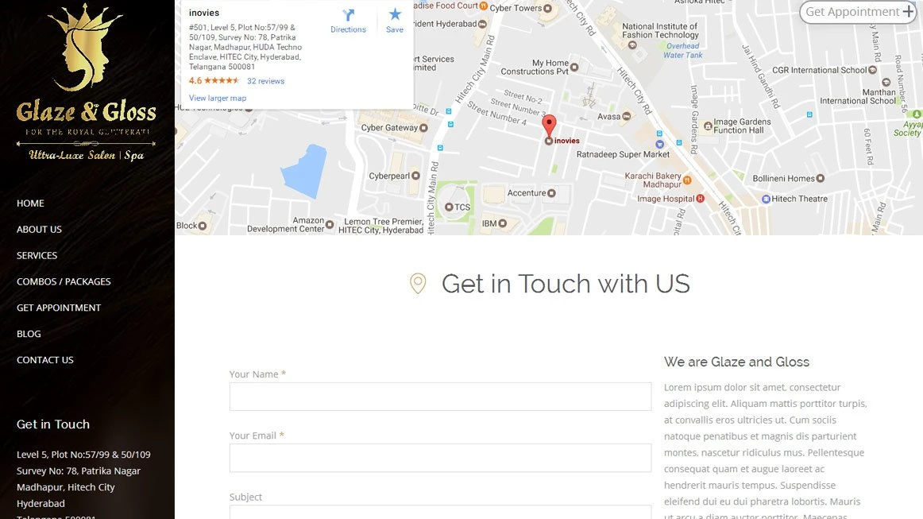The height and width of the screenshot is (519, 923).
Task: Open the BLOG page
Action: tap(29, 334)
